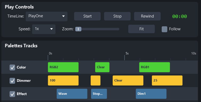
Task: Click the Zoom slider handle
Action: coord(78,29)
